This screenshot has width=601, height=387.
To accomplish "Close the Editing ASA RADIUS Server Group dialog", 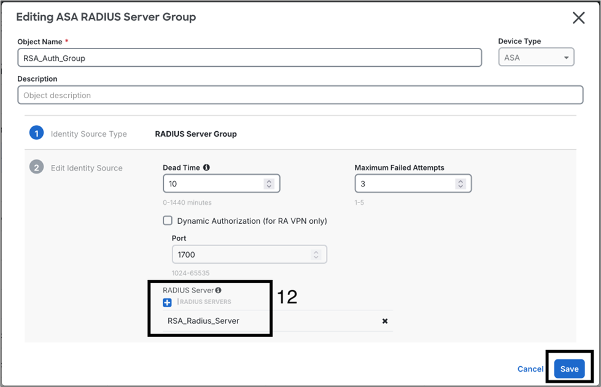I will coord(578,18).
